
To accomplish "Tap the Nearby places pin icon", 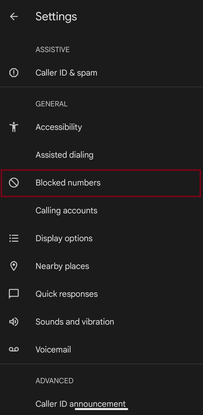I will 14,266.
